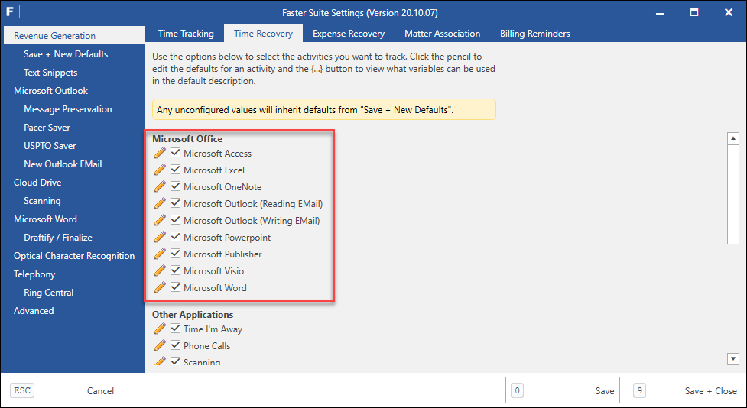Edit defaults pencil for Microsoft Excel
Viewport: 747px width, 408px height.
(x=160, y=170)
